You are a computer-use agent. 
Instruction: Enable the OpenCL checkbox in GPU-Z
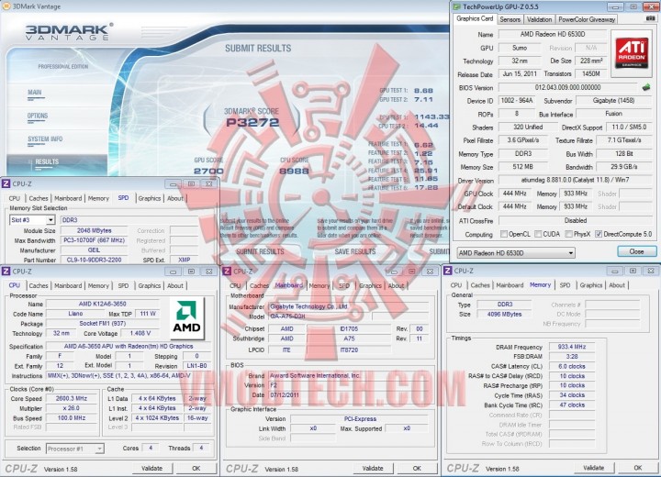click(503, 234)
